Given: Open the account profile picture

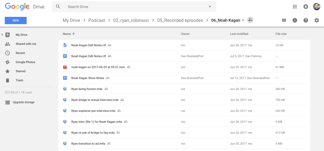Looking at the screenshot, I should pyautogui.click(x=316, y=7).
